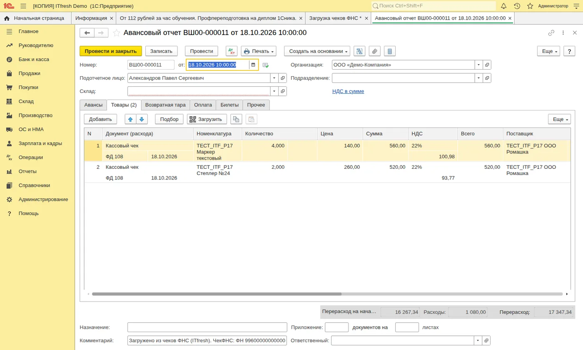The width and height of the screenshot is (583, 350).
Task: Open Загрузка чеков ФНС tab
Action: coord(335,18)
